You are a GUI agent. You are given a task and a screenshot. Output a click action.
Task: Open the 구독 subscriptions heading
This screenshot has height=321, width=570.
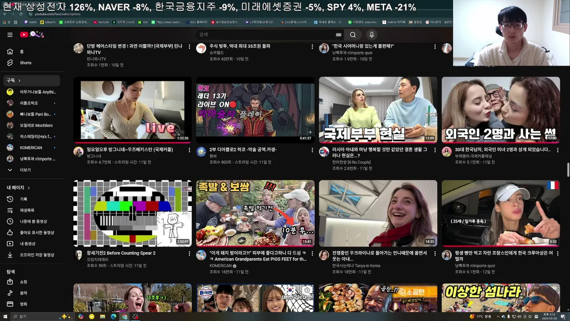click(x=32, y=80)
